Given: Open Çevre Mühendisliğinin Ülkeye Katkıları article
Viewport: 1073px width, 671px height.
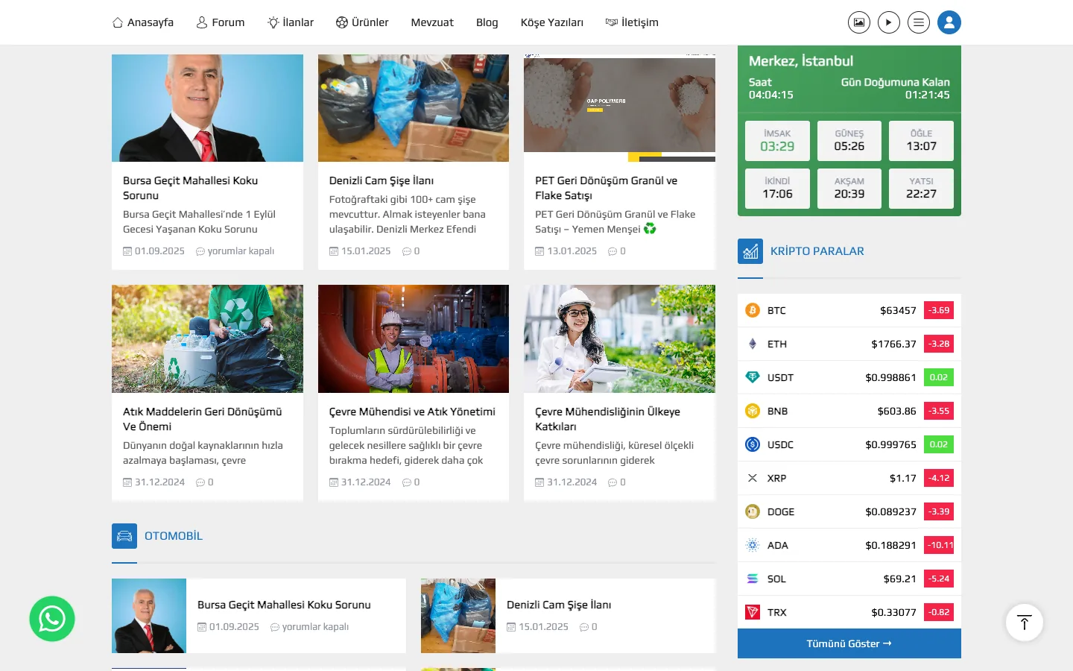Looking at the screenshot, I should pos(607,419).
